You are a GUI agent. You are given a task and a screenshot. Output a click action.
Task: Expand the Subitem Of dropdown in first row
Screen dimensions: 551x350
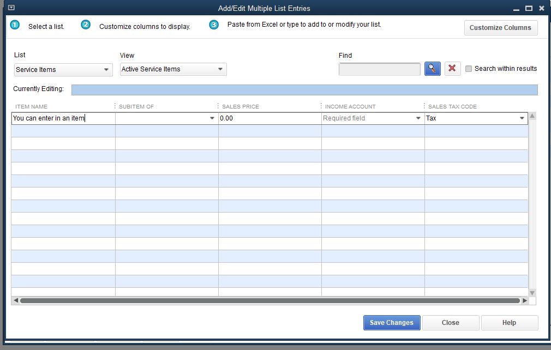point(212,118)
